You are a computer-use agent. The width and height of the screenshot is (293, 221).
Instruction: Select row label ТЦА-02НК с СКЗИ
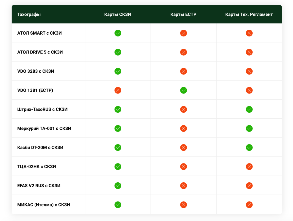click(x=37, y=166)
